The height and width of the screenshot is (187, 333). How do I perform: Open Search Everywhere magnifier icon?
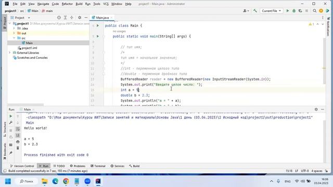[x=314, y=11]
